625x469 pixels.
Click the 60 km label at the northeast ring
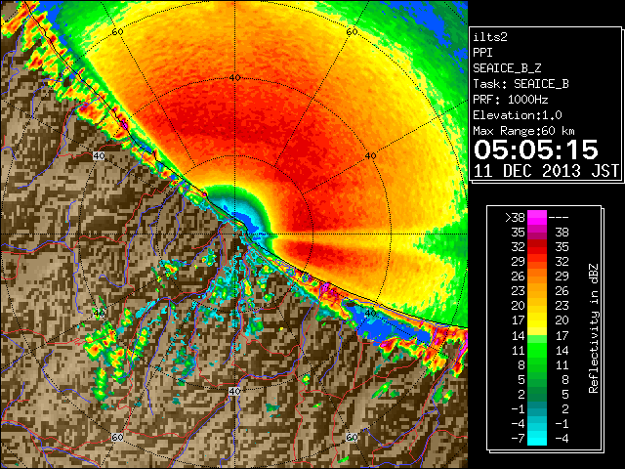pyautogui.click(x=352, y=32)
